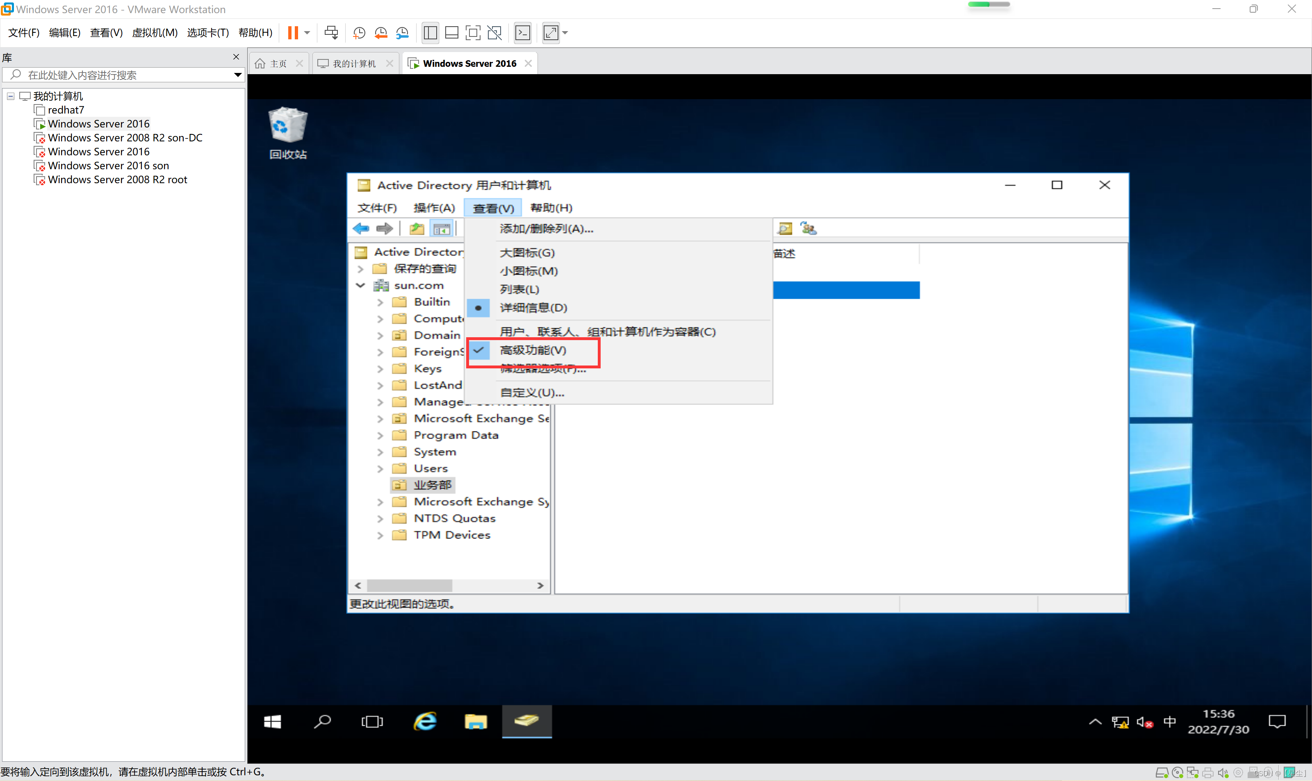Open VMware 虚拟机(M) menu
1312x781 pixels.
pyautogui.click(x=154, y=33)
